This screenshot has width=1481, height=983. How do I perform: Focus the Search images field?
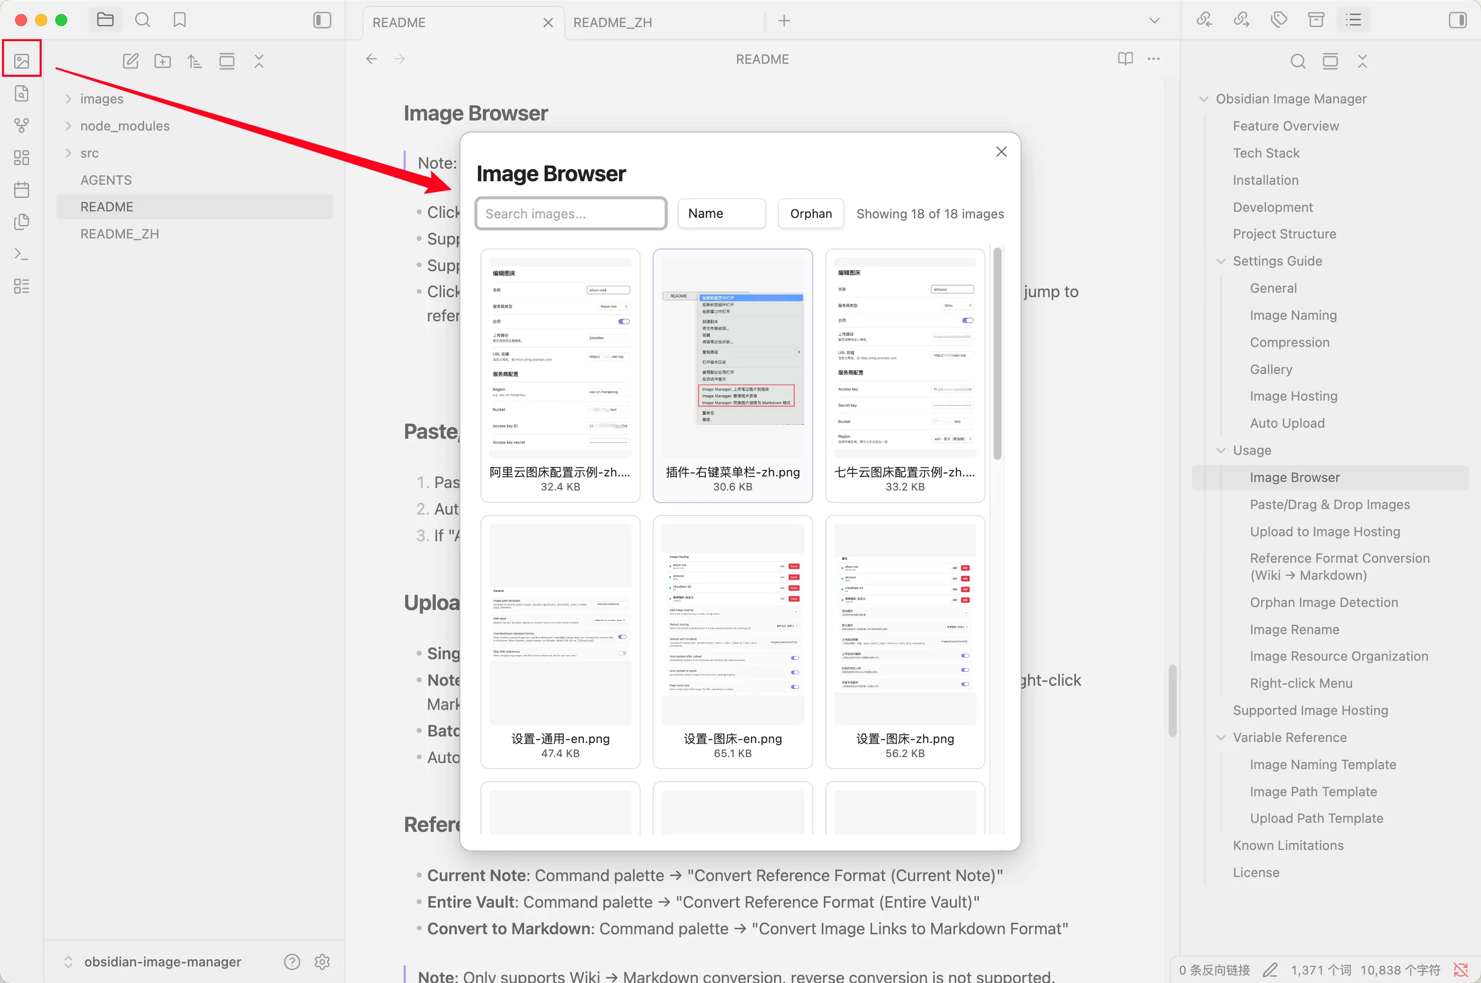click(571, 214)
